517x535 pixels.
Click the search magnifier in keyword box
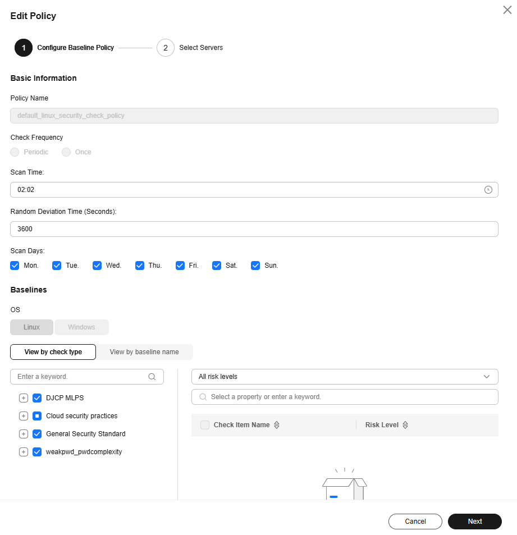(x=152, y=377)
